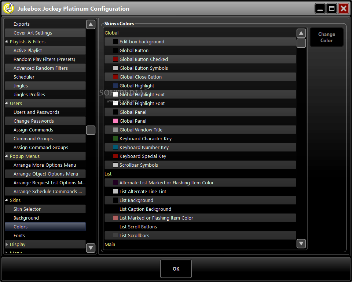Select the Global Button Symbols swatch
Screen dimensions: 352x282
(115, 68)
